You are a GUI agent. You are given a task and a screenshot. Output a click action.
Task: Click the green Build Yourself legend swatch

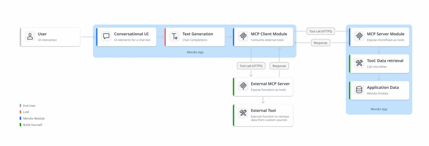pos(20,125)
